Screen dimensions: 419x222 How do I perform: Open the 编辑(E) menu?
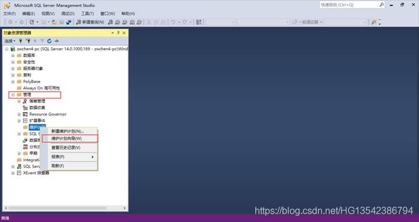pos(28,14)
